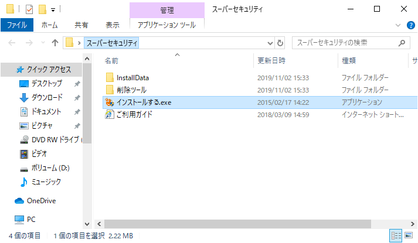Expand the ribbon with the chevron
Image resolution: width=418 pixels, height=243 pixels.
[x=398, y=25]
